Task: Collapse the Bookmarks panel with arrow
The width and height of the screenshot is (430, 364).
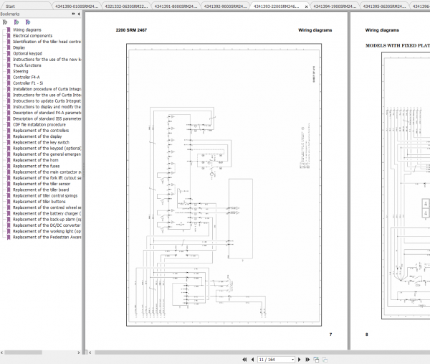Action: 79,14
